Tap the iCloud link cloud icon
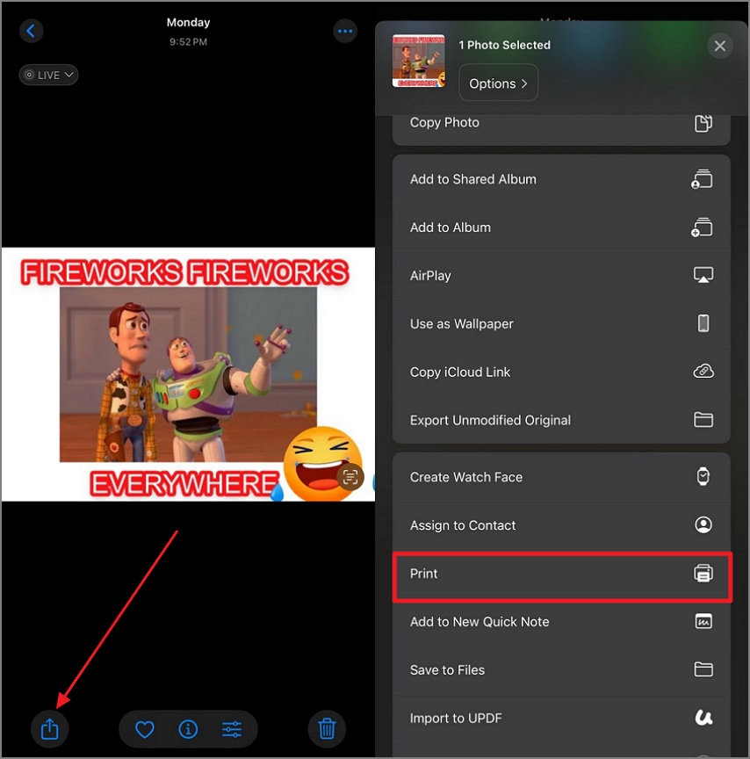 click(703, 372)
